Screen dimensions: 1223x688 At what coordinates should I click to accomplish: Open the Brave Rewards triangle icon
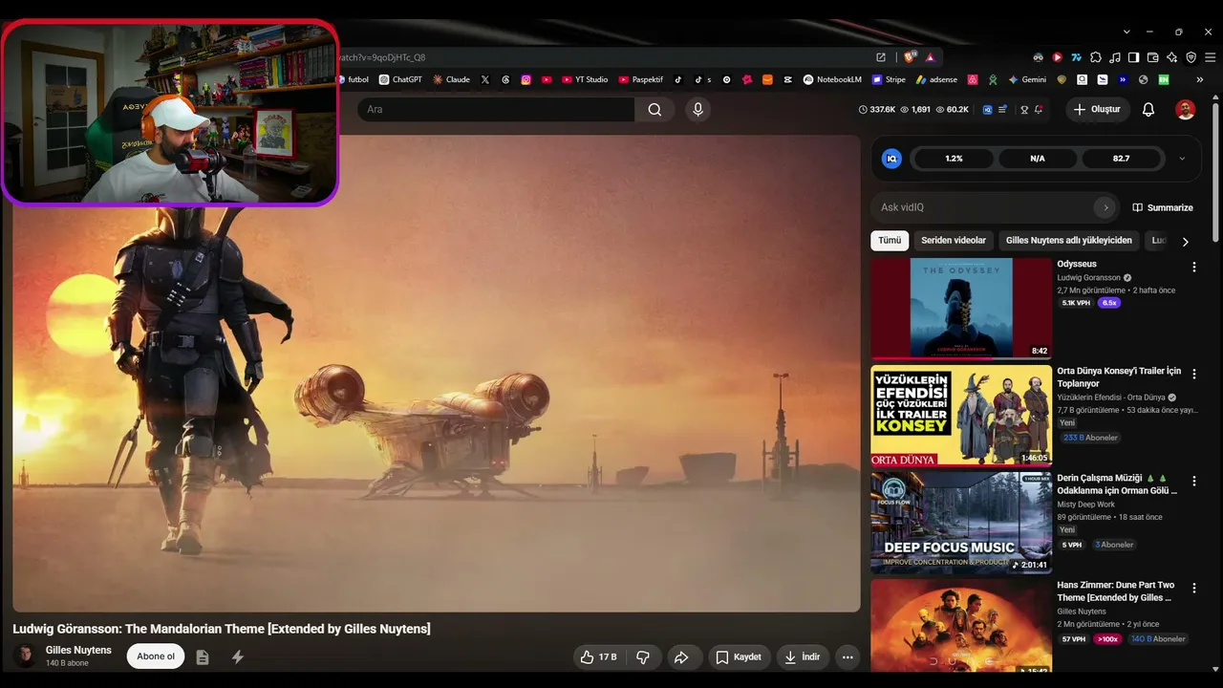pyautogui.click(x=930, y=57)
